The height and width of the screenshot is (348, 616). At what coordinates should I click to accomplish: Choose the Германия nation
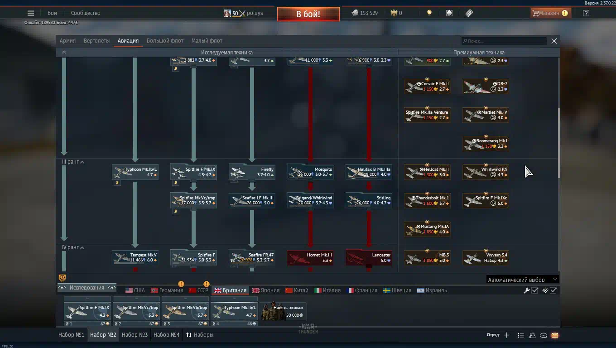[167, 290]
